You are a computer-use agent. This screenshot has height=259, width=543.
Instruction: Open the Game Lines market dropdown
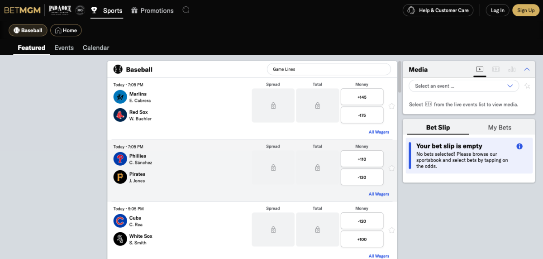pyautogui.click(x=329, y=69)
